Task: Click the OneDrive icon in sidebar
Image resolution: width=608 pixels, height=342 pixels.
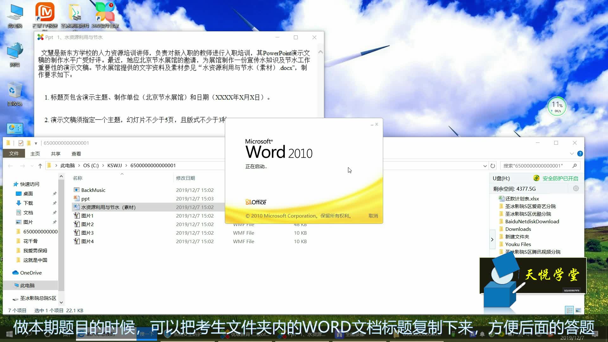Action: click(x=30, y=272)
